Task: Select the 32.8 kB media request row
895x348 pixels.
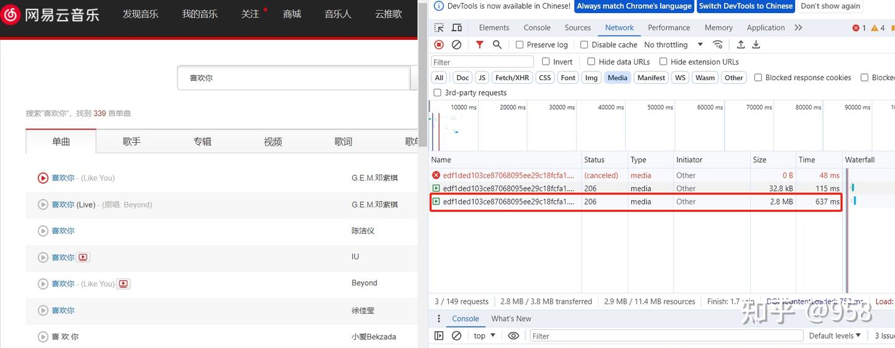Action: (636, 188)
